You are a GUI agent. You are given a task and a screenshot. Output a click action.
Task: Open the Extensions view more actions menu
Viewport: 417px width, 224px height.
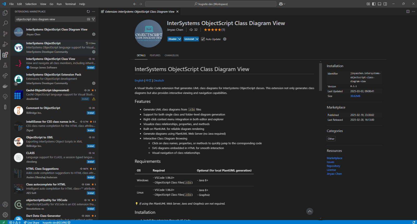94,11
